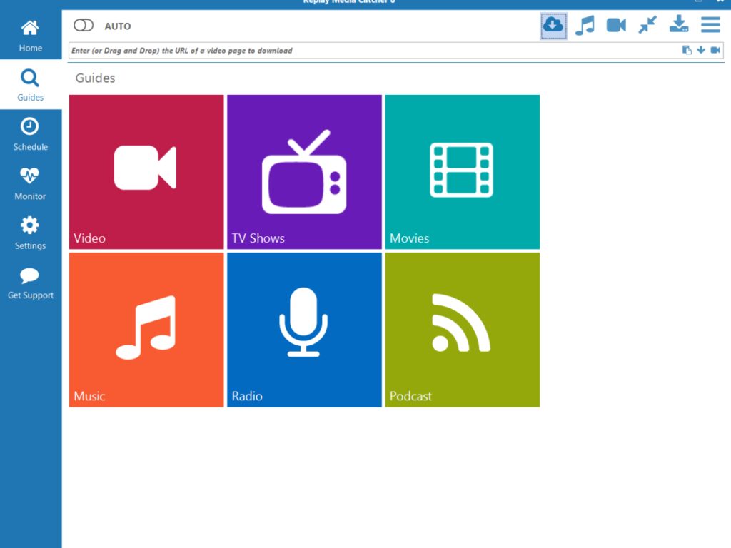This screenshot has width=731, height=548.
Task: Open the Schedule section
Action: [30, 134]
